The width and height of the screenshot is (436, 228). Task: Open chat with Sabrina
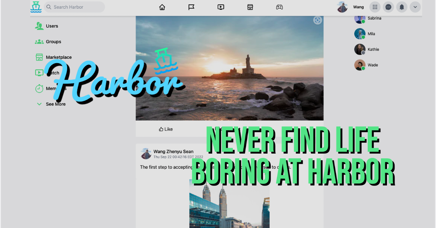click(x=374, y=18)
